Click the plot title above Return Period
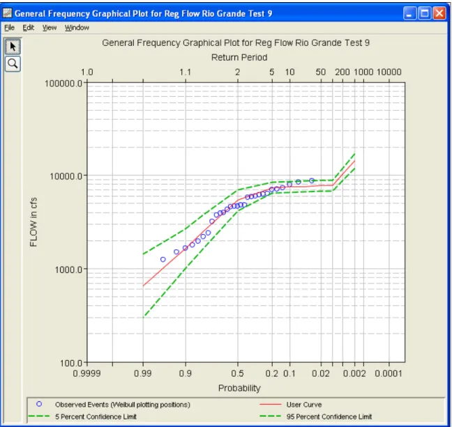Screen dimensions: 452x427 [x=236, y=43]
